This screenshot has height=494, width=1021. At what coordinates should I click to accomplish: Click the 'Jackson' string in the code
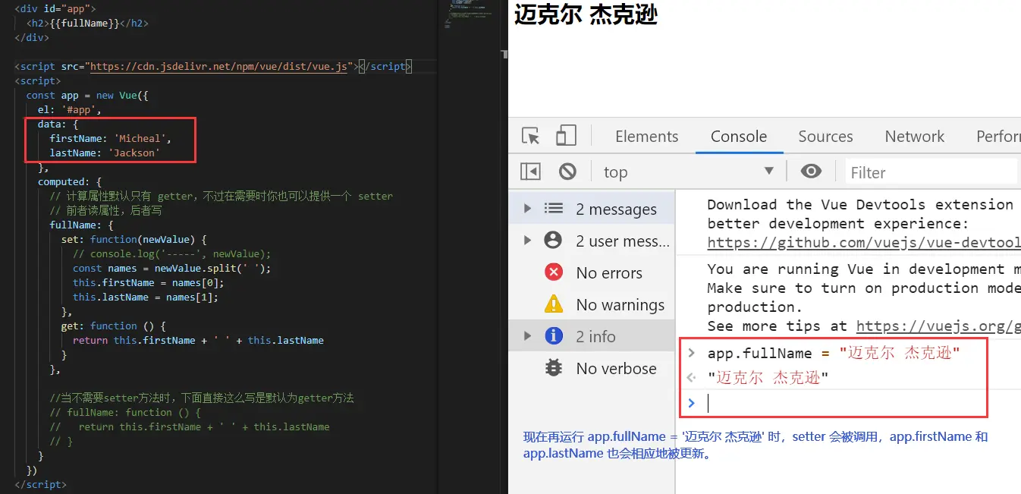click(134, 153)
